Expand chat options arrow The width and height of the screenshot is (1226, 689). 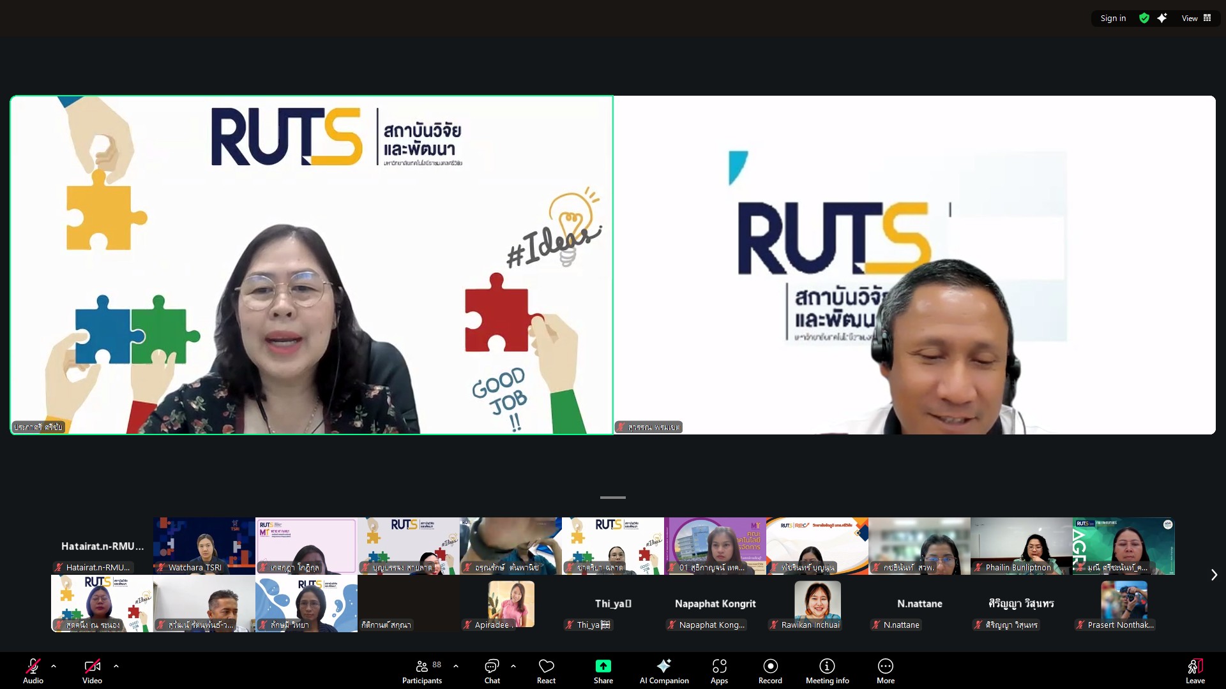513,666
